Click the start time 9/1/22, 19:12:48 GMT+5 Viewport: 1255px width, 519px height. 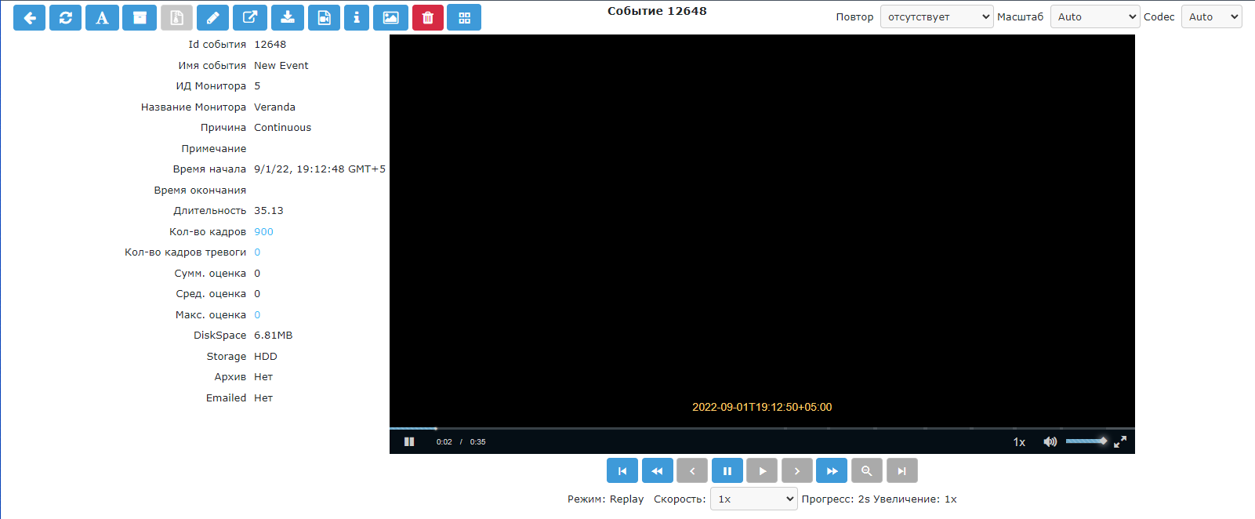coord(320,169)
